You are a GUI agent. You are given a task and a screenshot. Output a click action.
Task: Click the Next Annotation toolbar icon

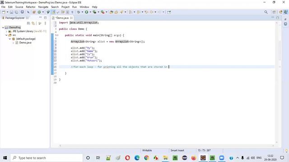(131, 12)
